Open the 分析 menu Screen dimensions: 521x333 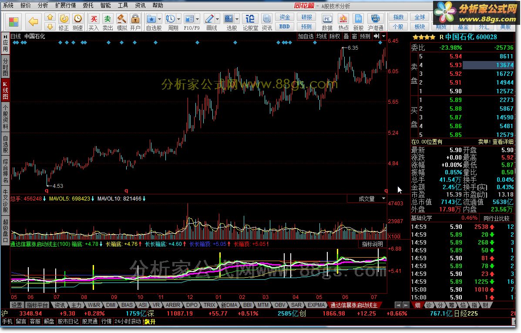click(x=43, y=5)
